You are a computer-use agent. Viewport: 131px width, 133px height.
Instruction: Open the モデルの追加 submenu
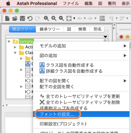[x=81, y=46]
